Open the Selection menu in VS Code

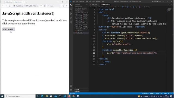[x=82, y=1]
